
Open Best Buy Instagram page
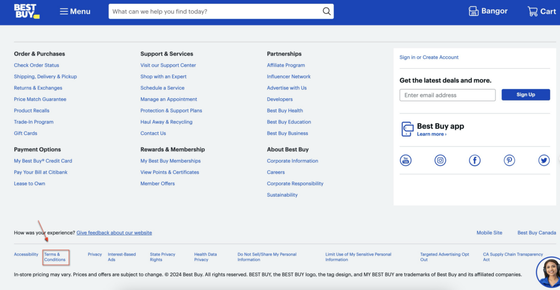440,160
